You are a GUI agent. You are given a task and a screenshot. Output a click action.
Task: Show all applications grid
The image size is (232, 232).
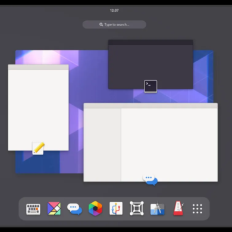pos(197,209)
